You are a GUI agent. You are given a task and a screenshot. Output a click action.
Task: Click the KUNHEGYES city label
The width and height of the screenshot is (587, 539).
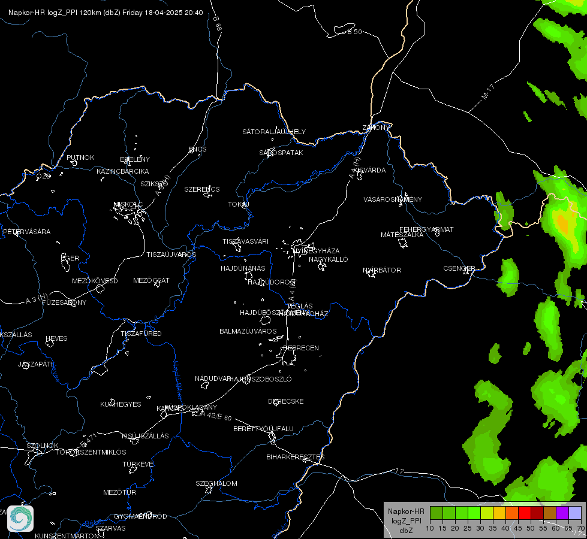click(121, 404)
